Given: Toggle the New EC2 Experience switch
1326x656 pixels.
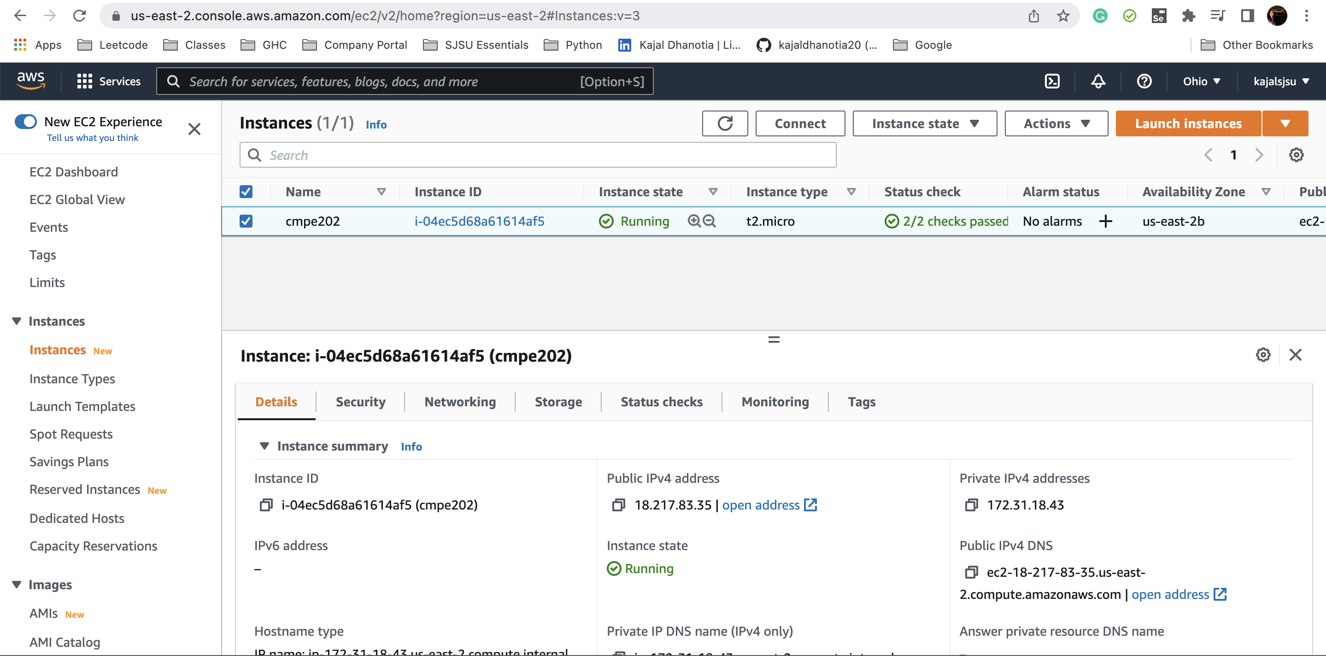Looking at the screenshot, I should pos(26,122).
